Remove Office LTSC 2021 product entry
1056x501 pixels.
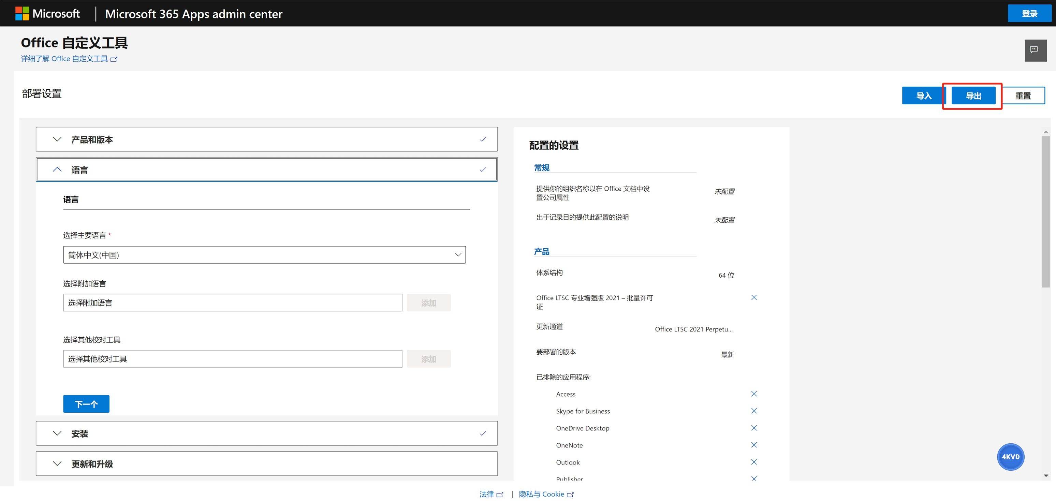pos(753,298)
